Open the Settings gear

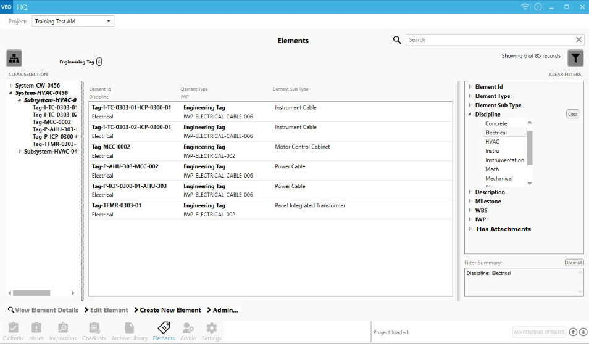tap(211, 331)
